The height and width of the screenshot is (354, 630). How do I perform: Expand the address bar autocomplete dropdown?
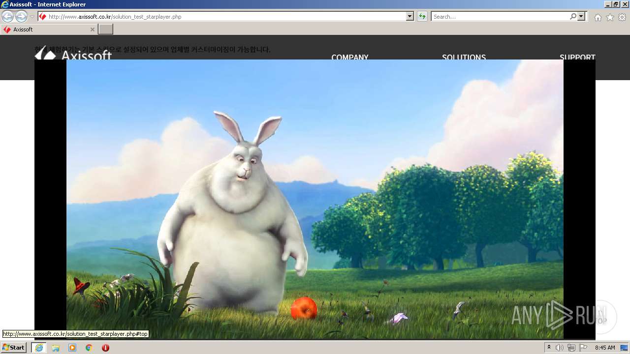pos(410,16)
